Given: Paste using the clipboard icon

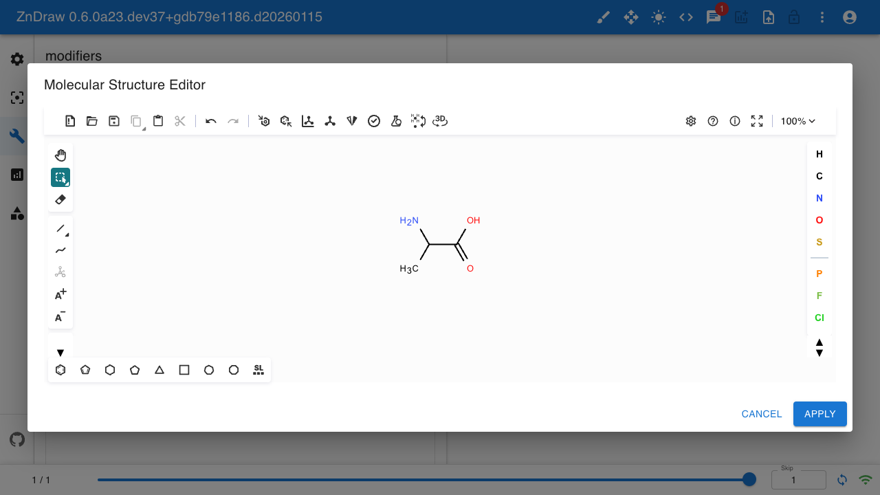Looking at the screenshot, I should tap(158, 121).
